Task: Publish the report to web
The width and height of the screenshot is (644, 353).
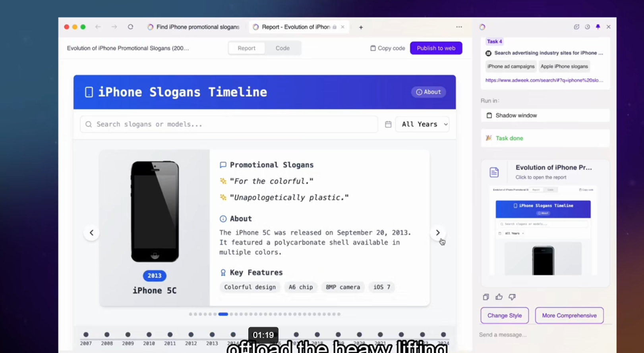Action: 436,48
